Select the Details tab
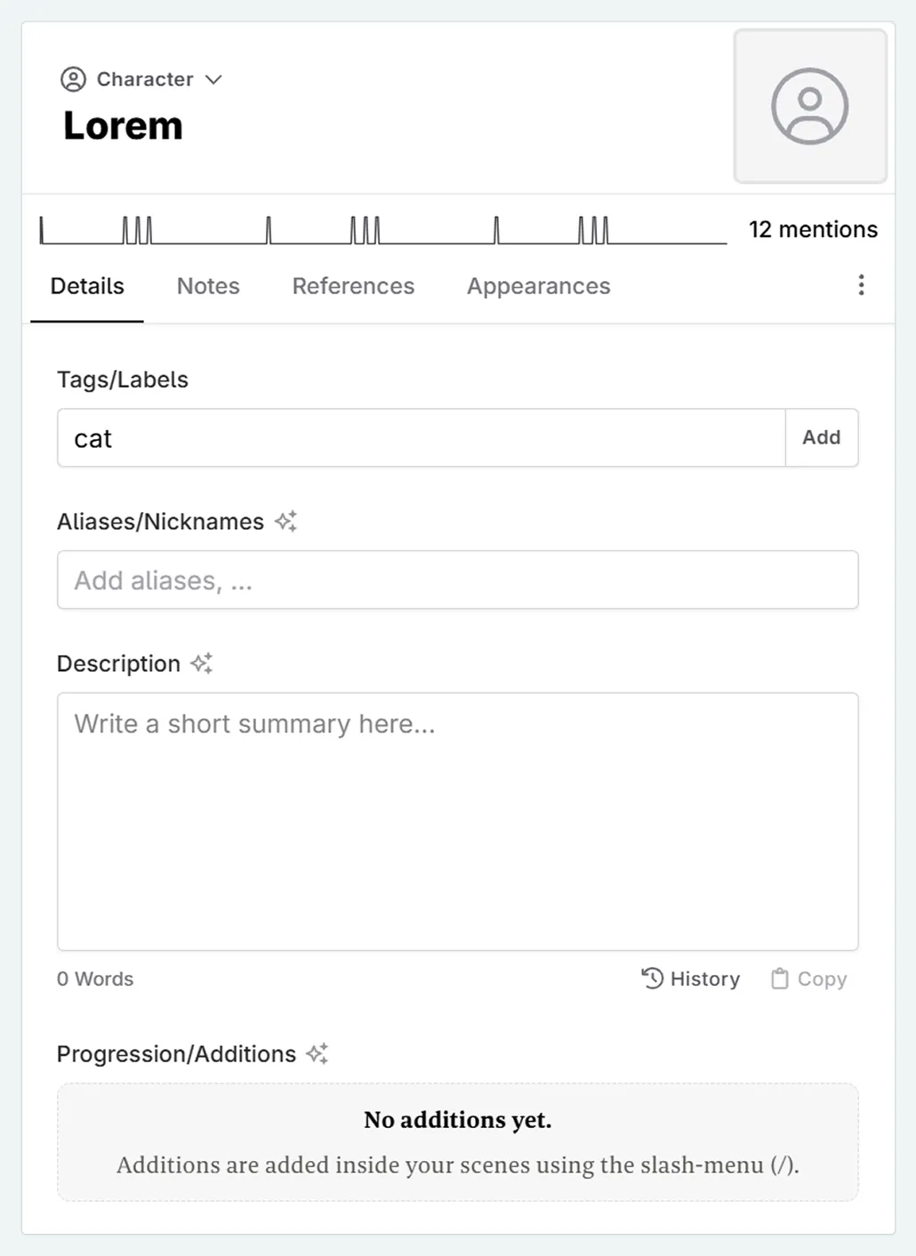 pyautogui.click(x=87, y=286)
